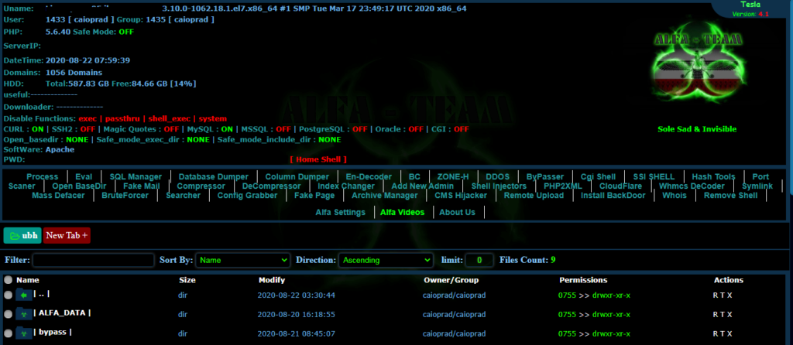
Task: Tick the selection circle for the .. row
Action: point(8,295)
